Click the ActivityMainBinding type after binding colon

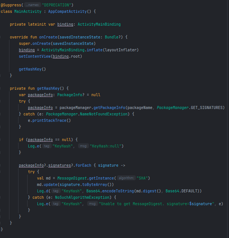tap(99, 24)
